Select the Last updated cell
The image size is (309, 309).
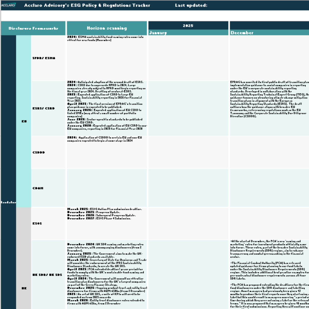pos(191,5)
